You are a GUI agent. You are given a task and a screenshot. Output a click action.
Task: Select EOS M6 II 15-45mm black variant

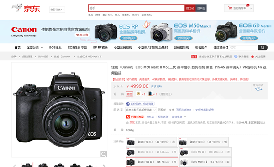tap(151, 142)
